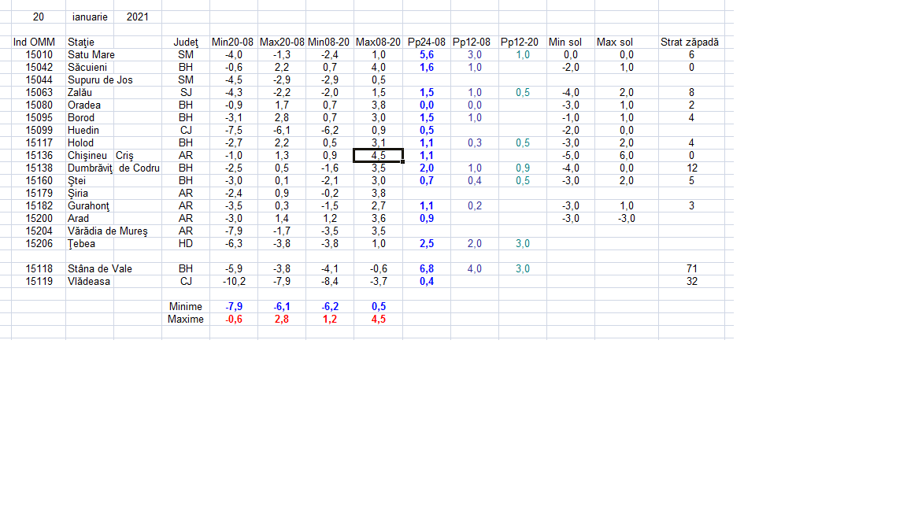Click Chișineu Criș Min sol value '-5,0'
The image size is (907, 510).
tap(570, 156)
